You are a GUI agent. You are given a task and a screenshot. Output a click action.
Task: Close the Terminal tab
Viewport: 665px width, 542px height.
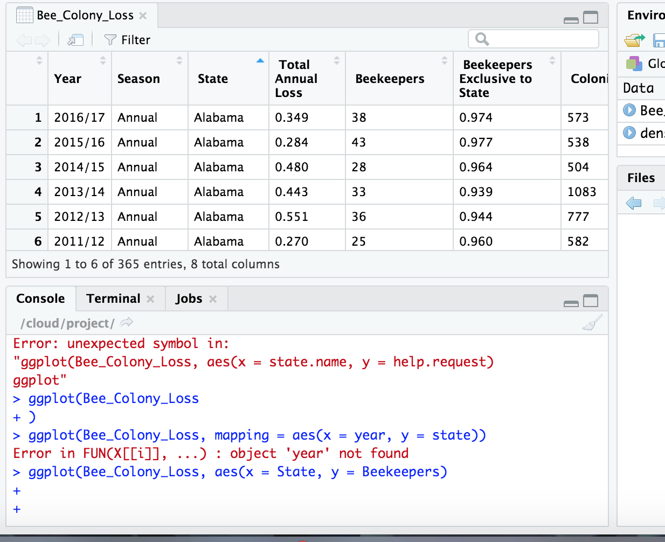point(150,299)
